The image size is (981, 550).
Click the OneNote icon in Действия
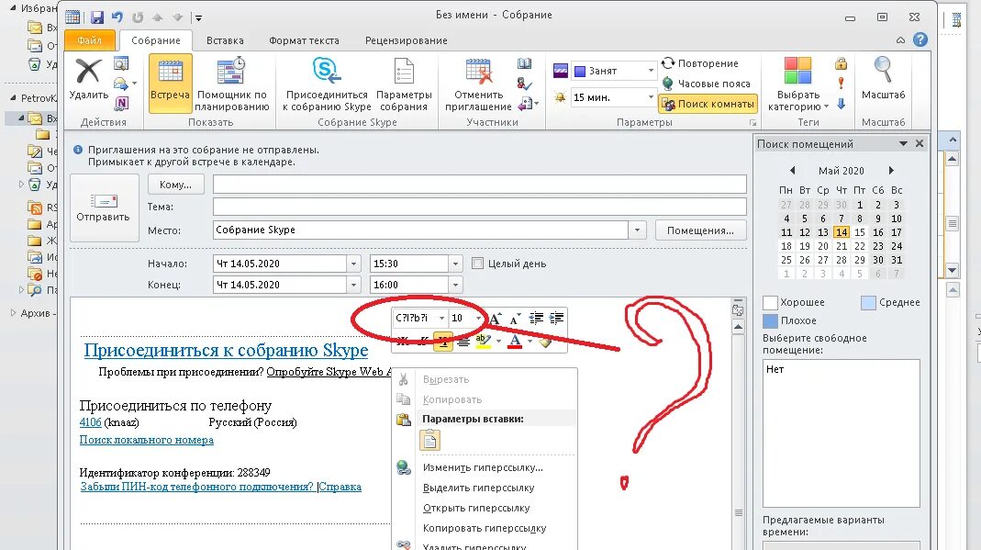pos(121,103)
